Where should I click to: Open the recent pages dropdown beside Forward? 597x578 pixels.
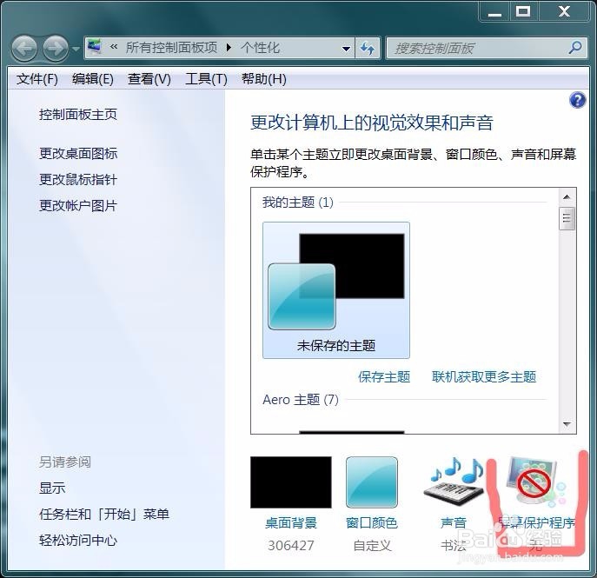click(x=76, y=50)
